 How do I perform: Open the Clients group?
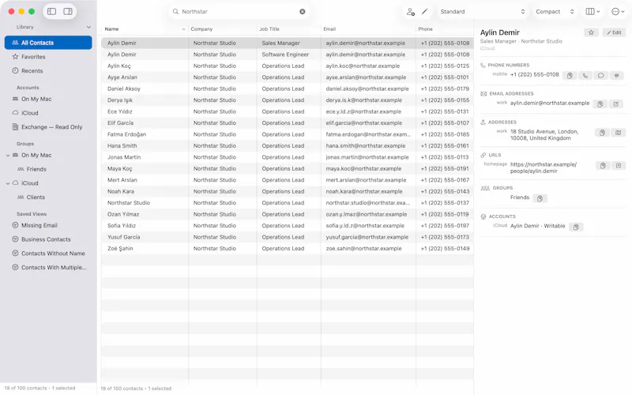(48, 197)
